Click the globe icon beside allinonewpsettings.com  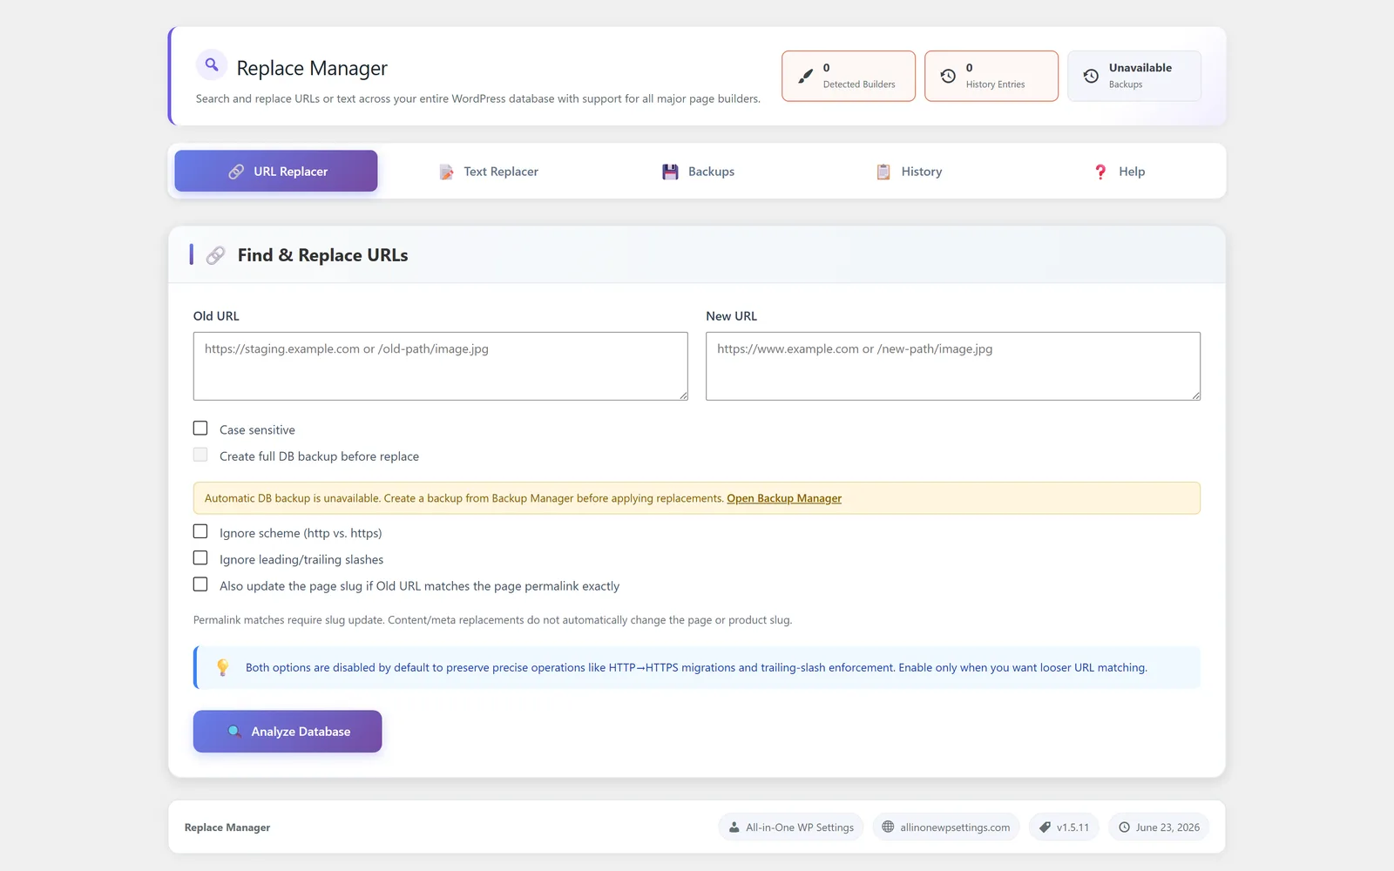pos(888,827)
